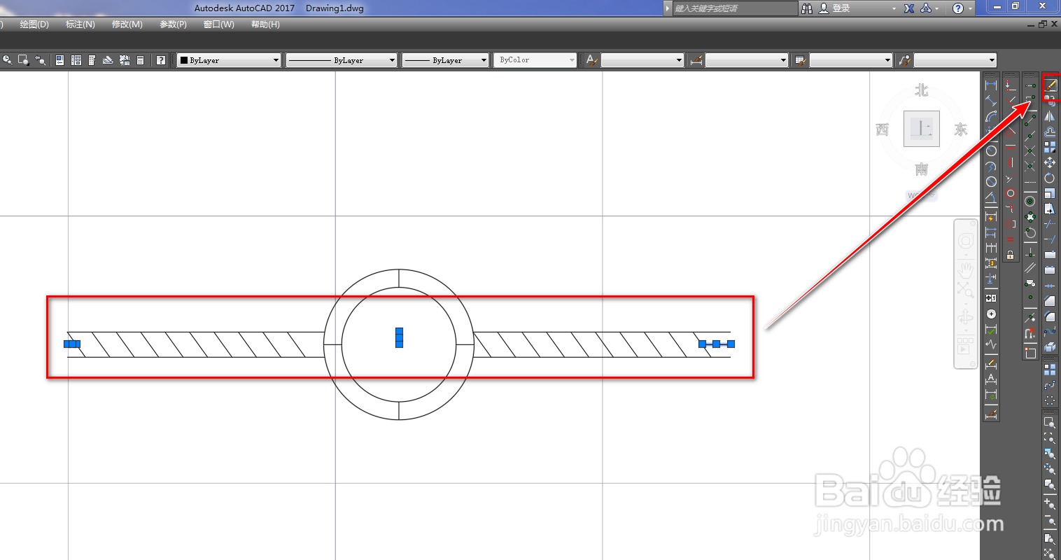Viewport: 1061px width, 560px height.
Task: Select the Arc Length dimension tool
Action: (x=992, y=116)
